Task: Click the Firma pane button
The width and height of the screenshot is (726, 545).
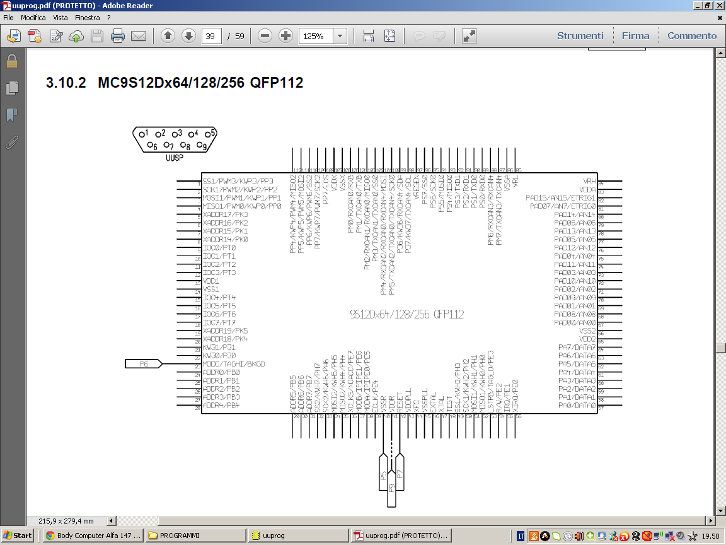Action: click(635, 36)
